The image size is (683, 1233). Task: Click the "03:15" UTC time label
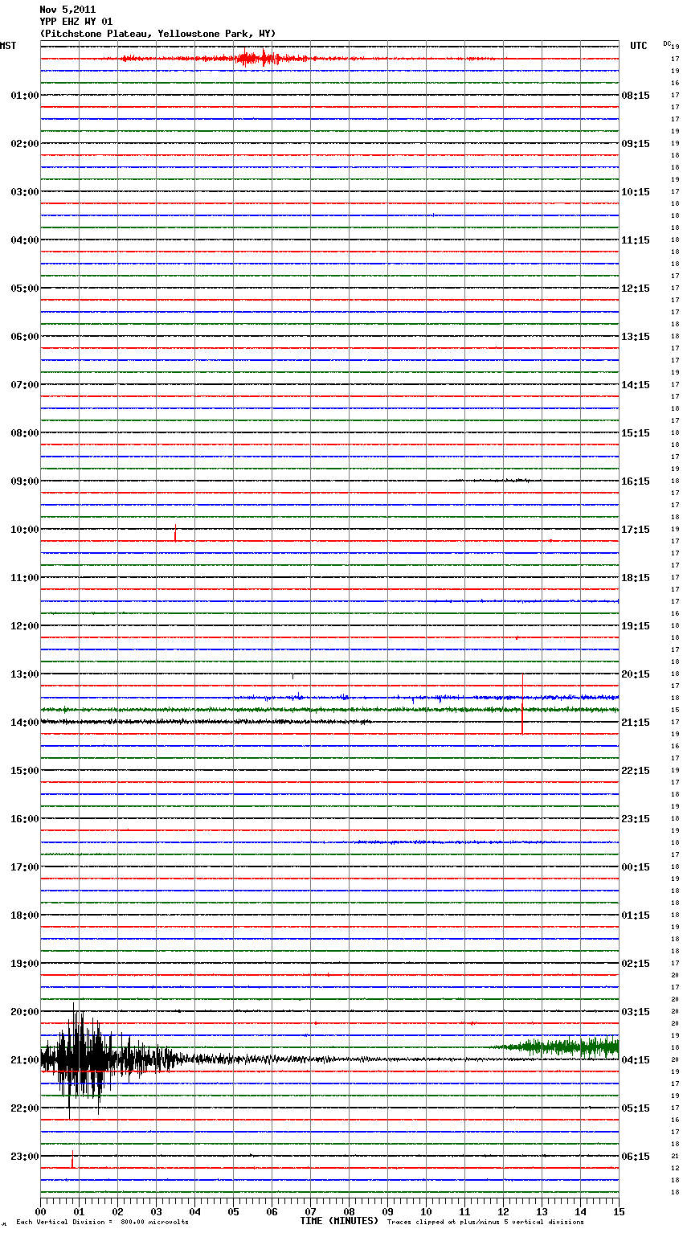(x=636, y=1012)
